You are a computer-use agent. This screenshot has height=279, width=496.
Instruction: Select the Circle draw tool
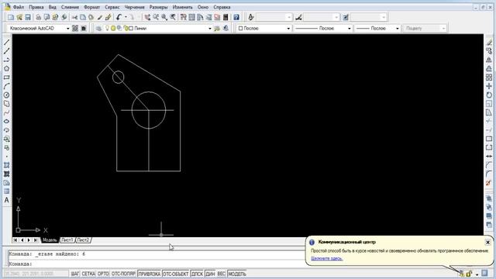[x=6, y=95]
